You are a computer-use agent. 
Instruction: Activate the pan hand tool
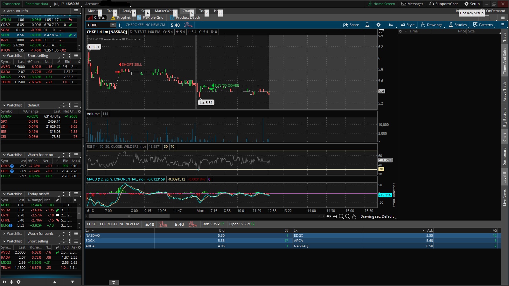354,216
